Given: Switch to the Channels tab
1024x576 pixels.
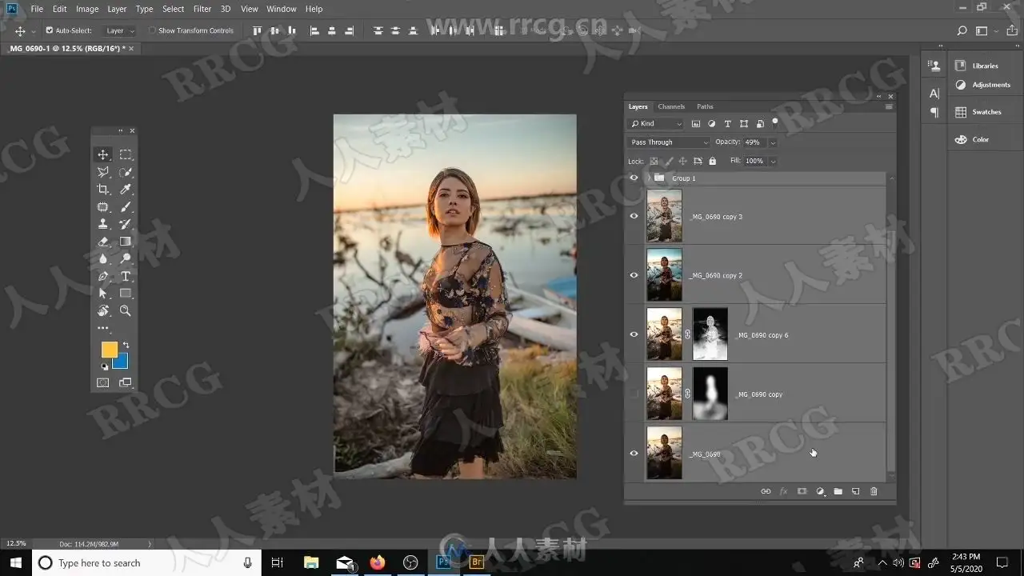Looking at the screenshot, I should [671, 106].
